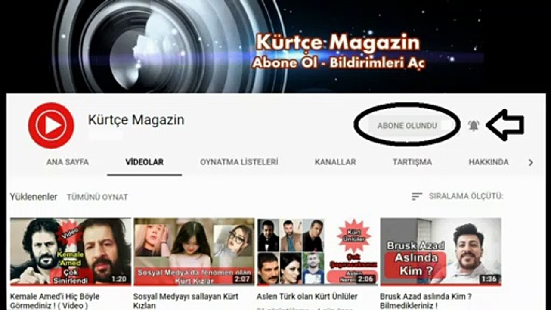Open the HAKKINDA tab
The image size is (551, 310).
tap(489, 162)
